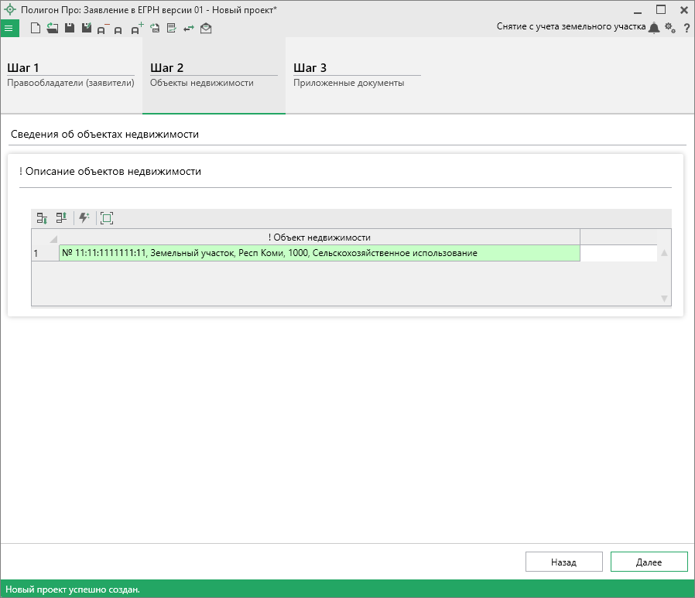
Task: Click the XML export icon in toolbar
Action: click(x=155, y=29)
